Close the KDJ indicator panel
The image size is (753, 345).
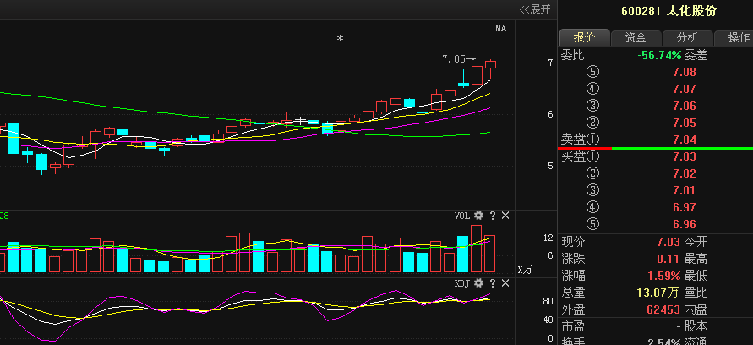(505, 282)
